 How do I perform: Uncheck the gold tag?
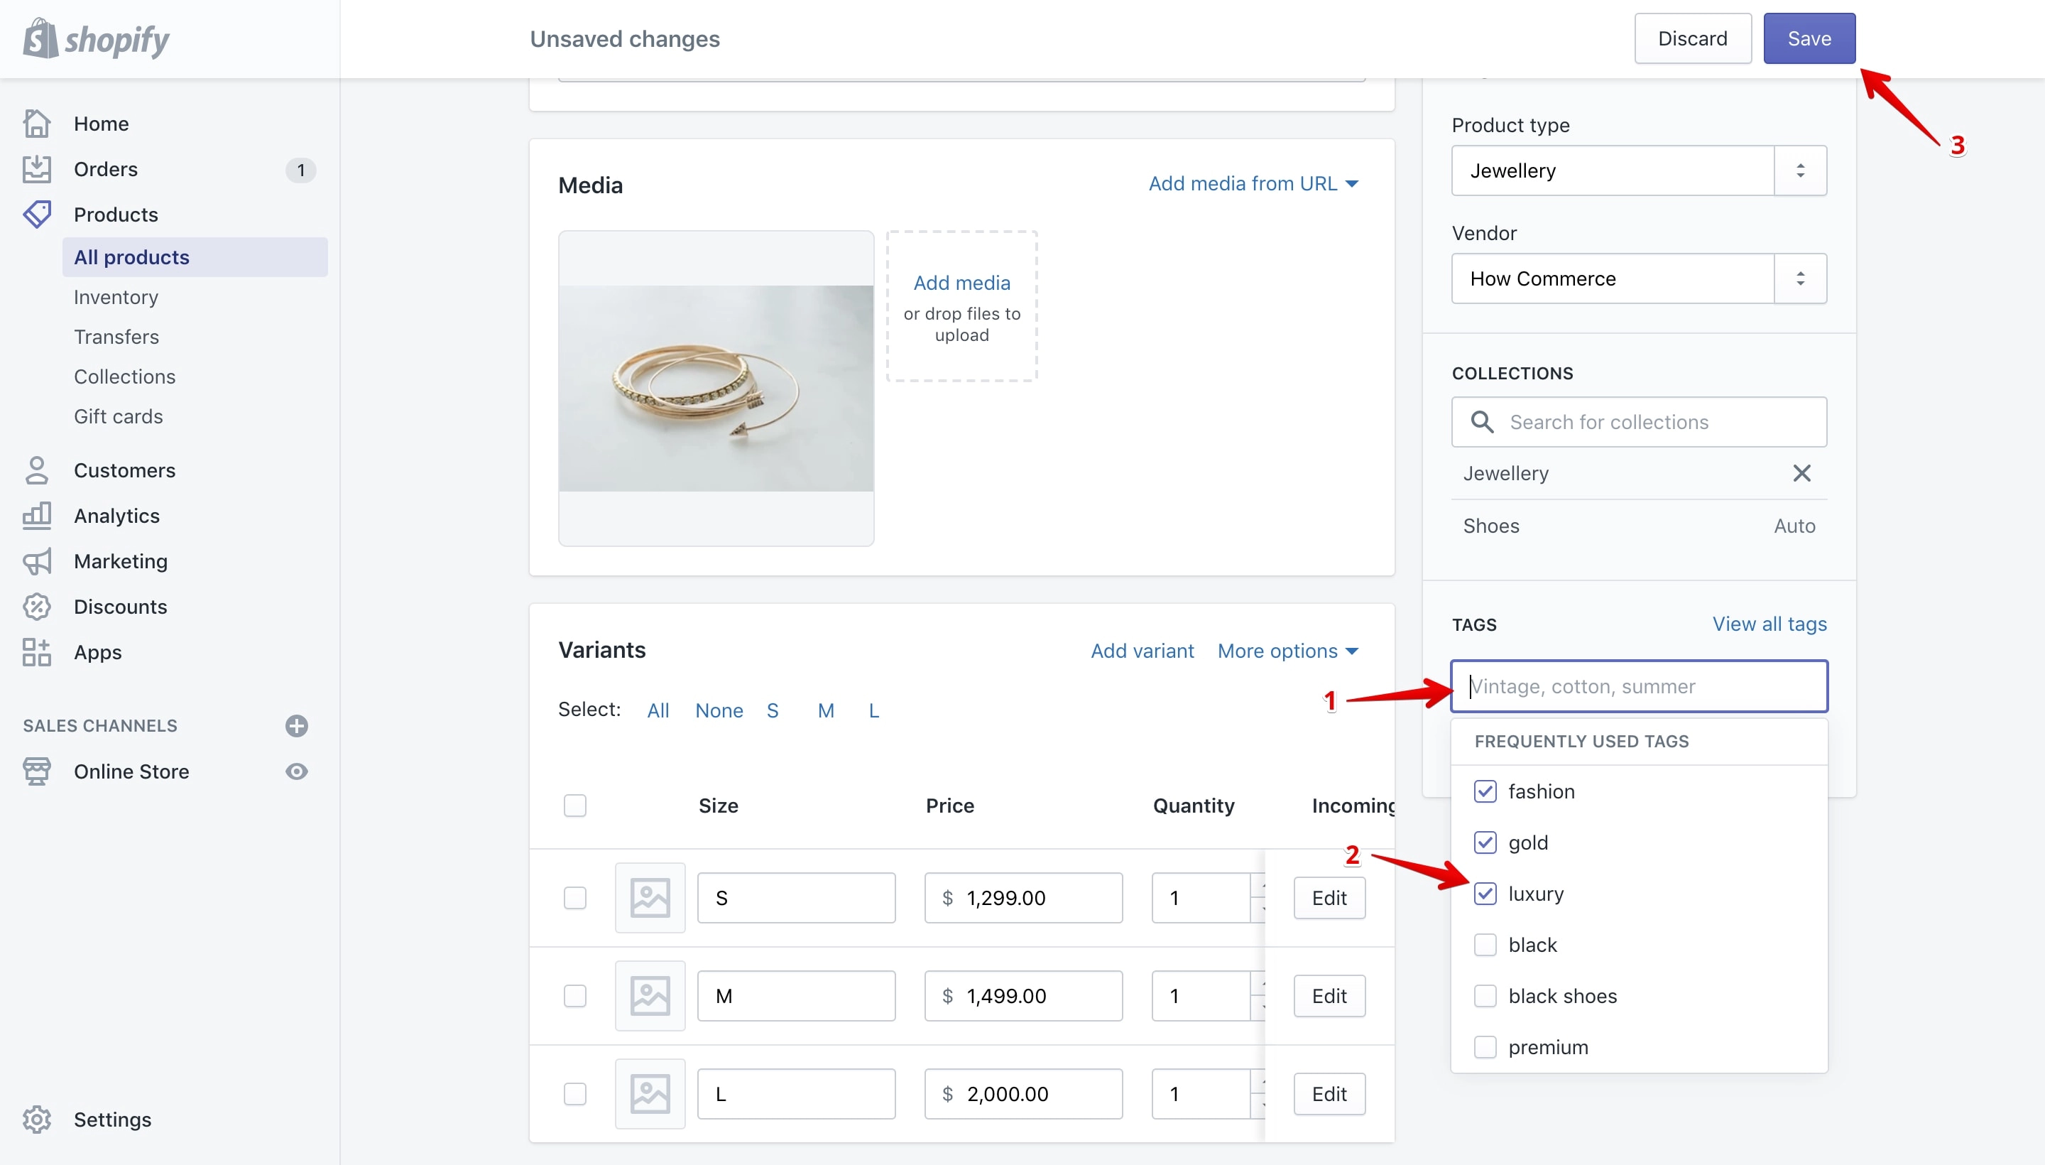(1485, 842)
